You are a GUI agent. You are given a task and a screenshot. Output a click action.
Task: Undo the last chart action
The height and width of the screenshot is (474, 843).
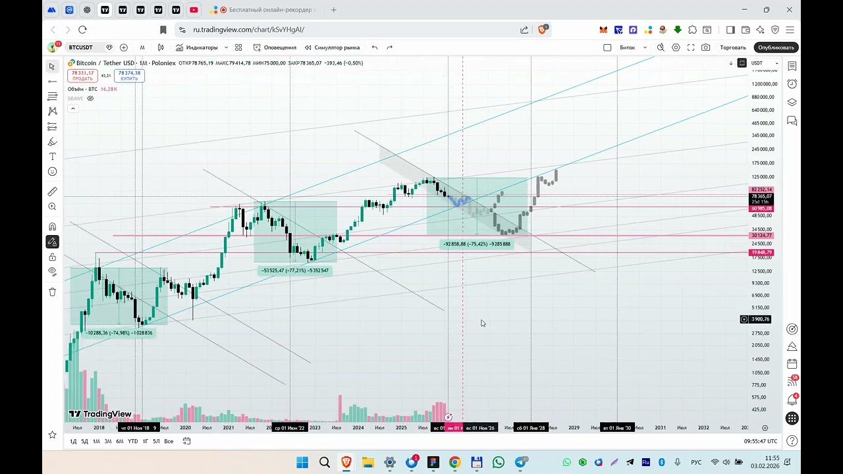(x=375, y=47)
